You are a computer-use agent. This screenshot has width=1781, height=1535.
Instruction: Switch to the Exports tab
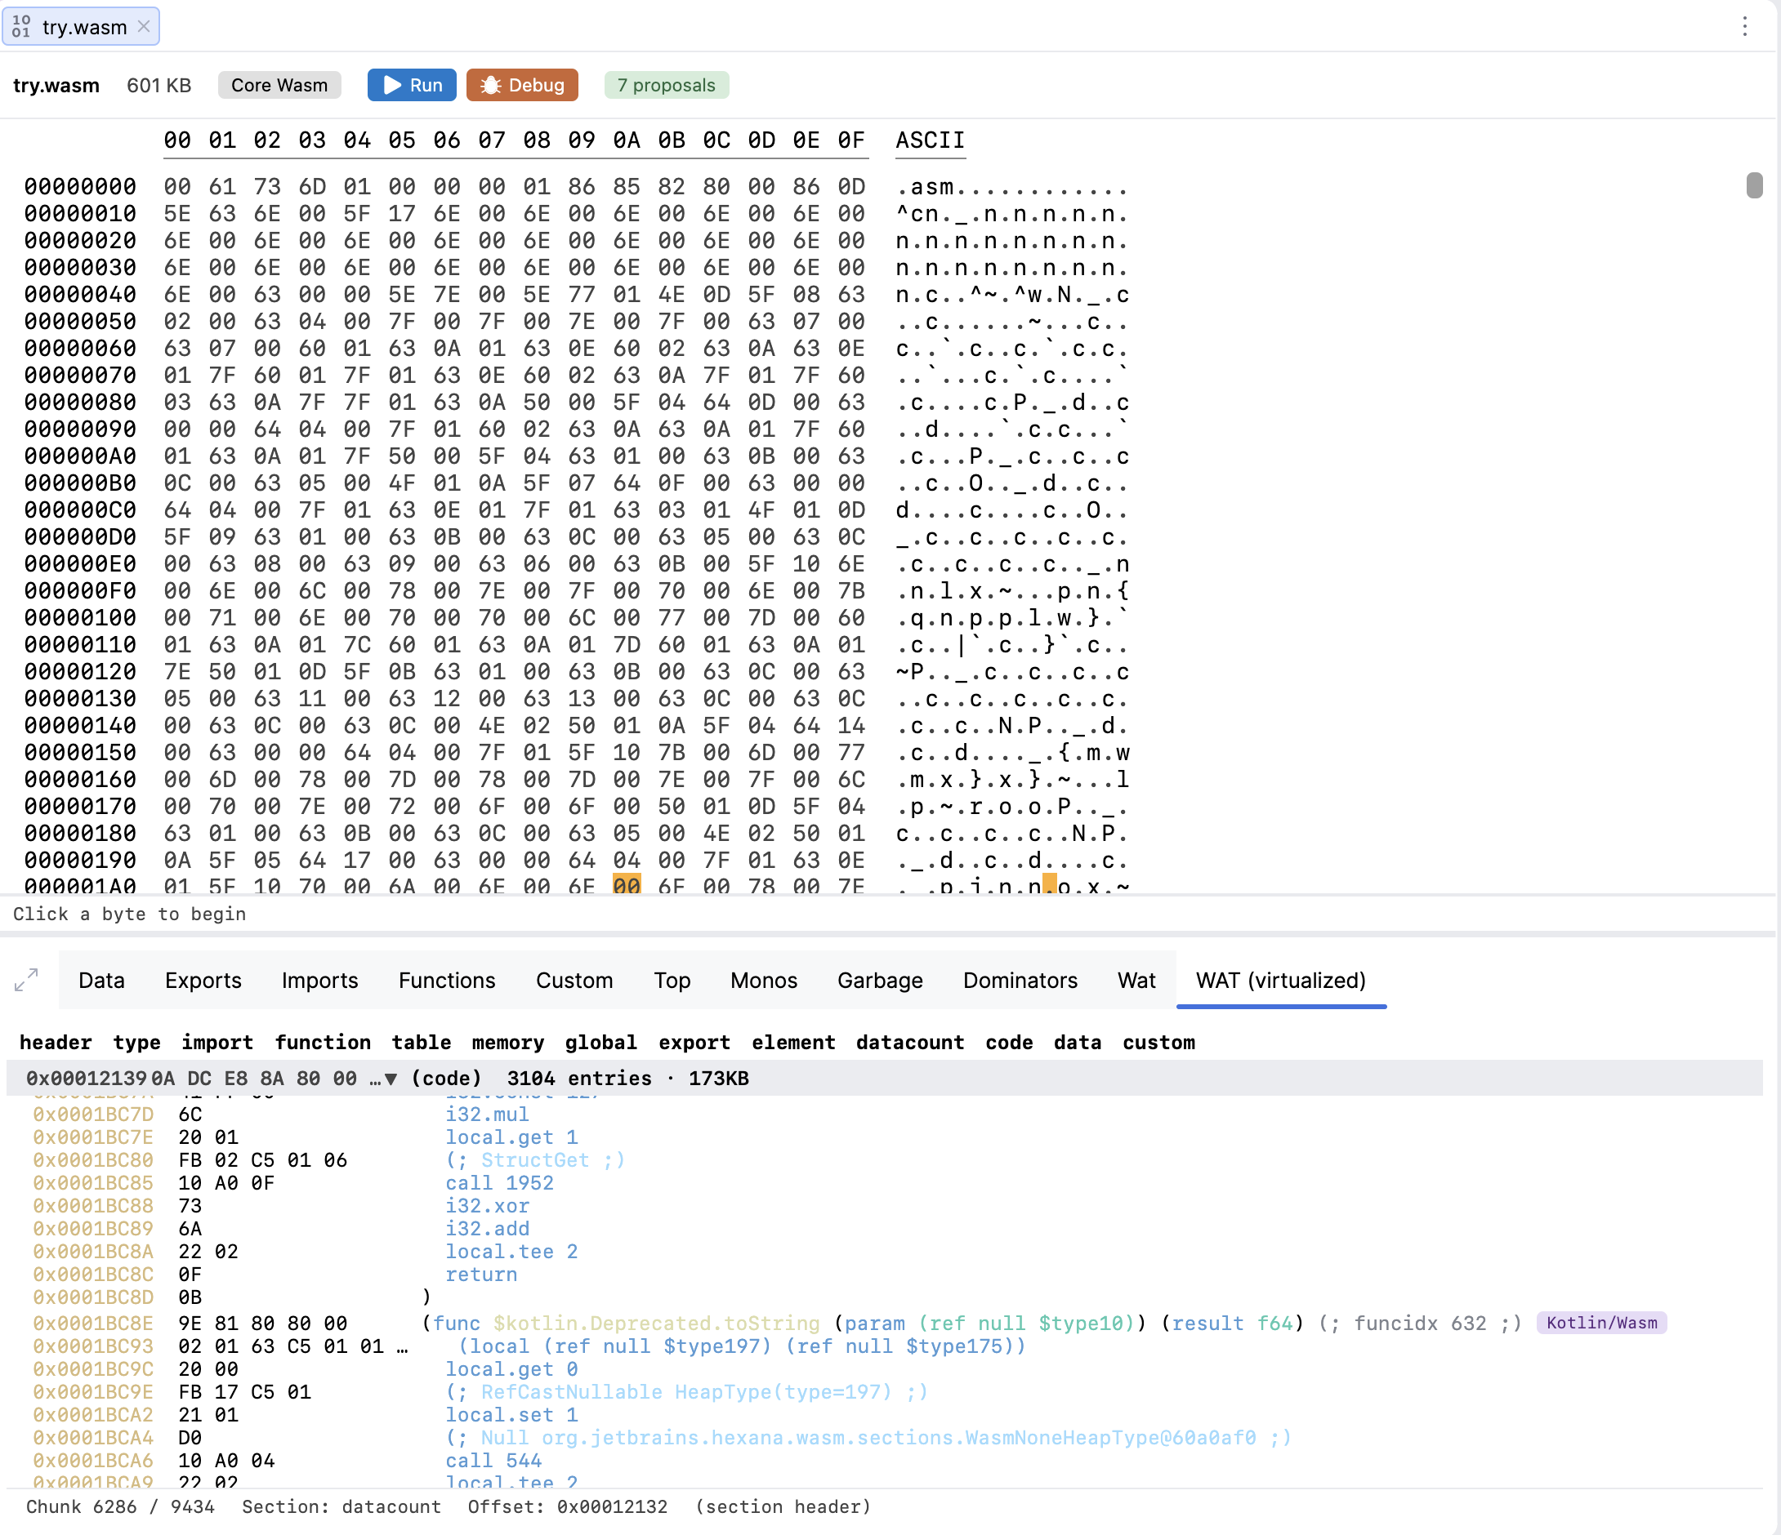tap(203, 980)
